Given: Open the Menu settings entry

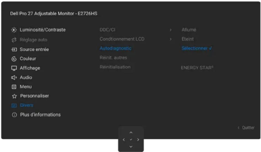Looking at the screenshot, I should pos(26,87).
